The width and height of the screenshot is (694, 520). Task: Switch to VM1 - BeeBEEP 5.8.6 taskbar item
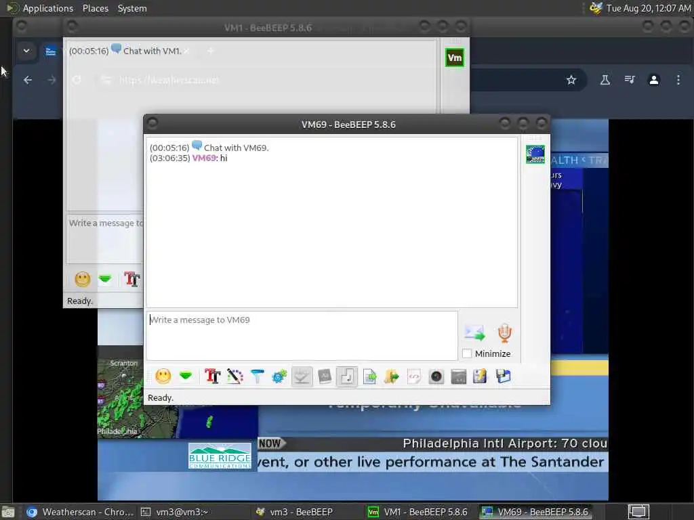417,512
